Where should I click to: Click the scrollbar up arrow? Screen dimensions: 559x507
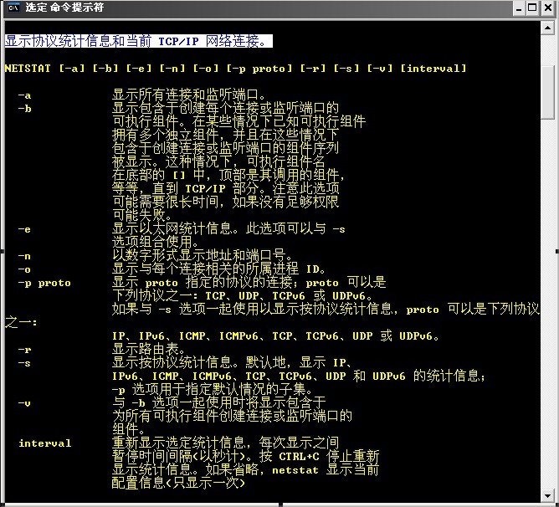(x=547, y=28)
